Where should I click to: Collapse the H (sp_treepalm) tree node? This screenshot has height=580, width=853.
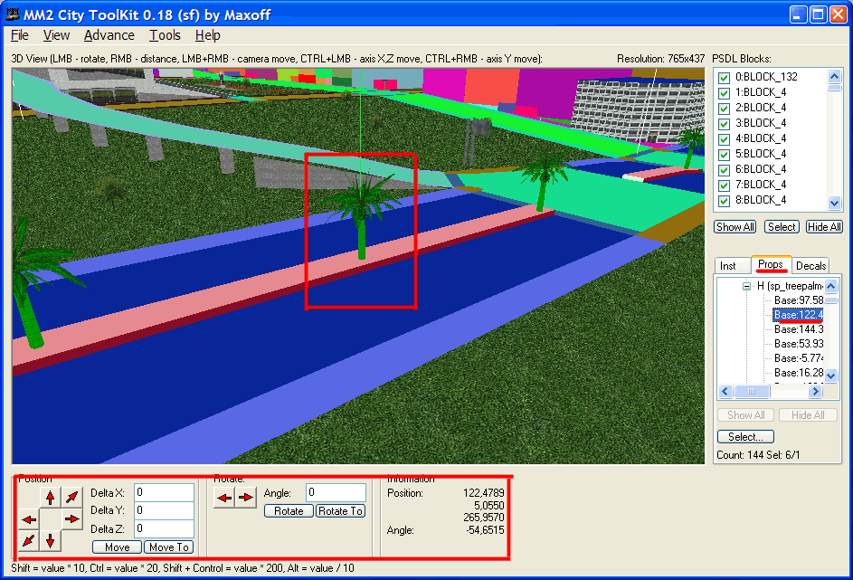(747, 286)
